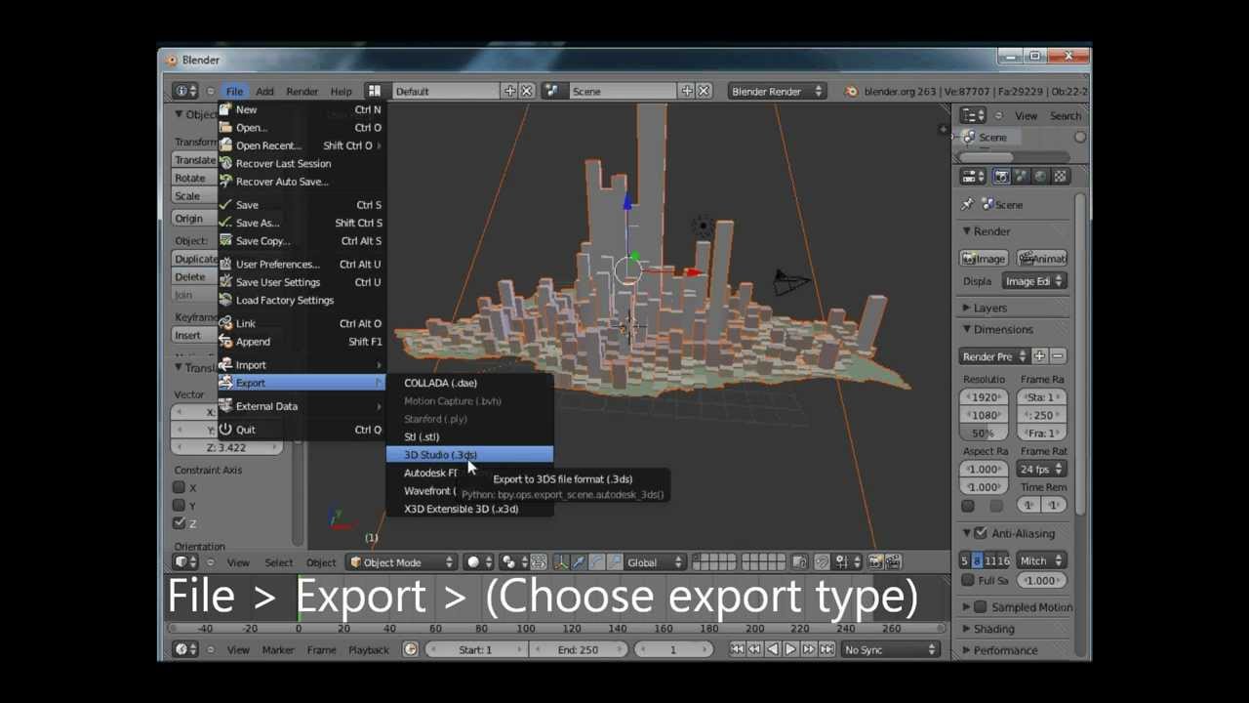This screenshot has width=1249, height=703.
Task: Click the Blender logo in info header
Action: pos(851,91)
